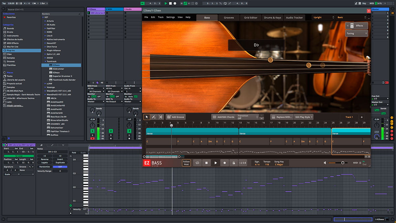Toggle track 1 activator button

pyautogui.click(x=93, y=131)
